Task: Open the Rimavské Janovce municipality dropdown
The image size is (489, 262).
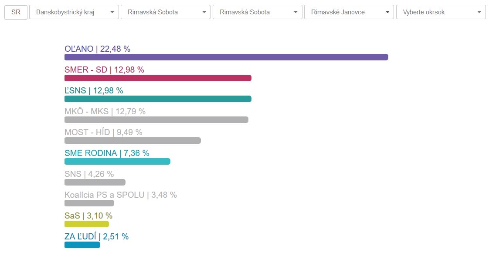Action: (349, 12)
